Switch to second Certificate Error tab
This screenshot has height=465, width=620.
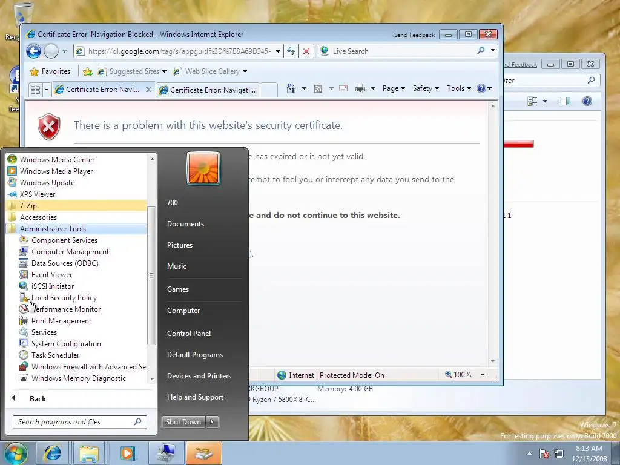coord(208,90)
